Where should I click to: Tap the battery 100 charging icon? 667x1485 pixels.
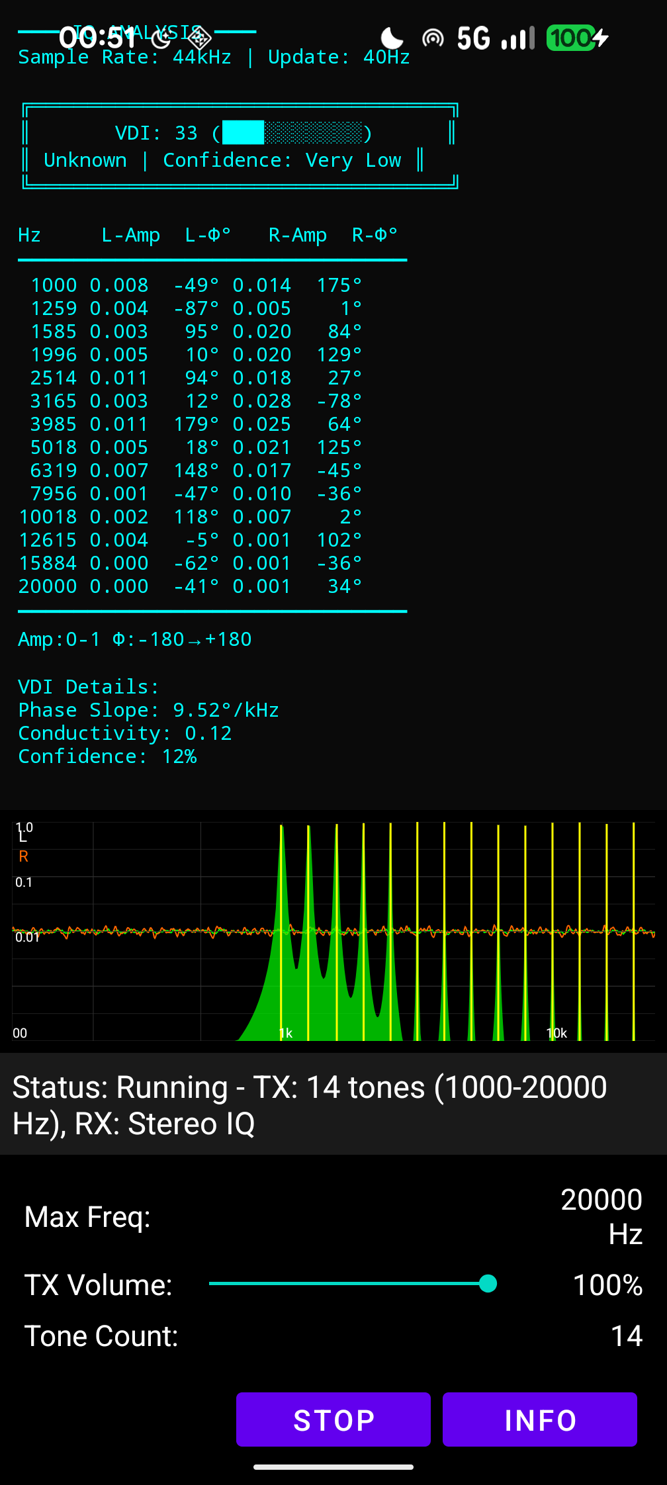tap(577, 38)
